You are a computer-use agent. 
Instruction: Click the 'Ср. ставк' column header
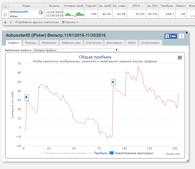click(120, 6)
